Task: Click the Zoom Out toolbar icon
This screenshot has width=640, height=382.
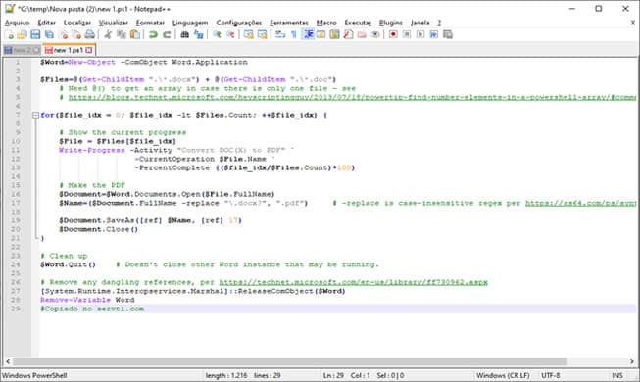Action: coord(230,34)
